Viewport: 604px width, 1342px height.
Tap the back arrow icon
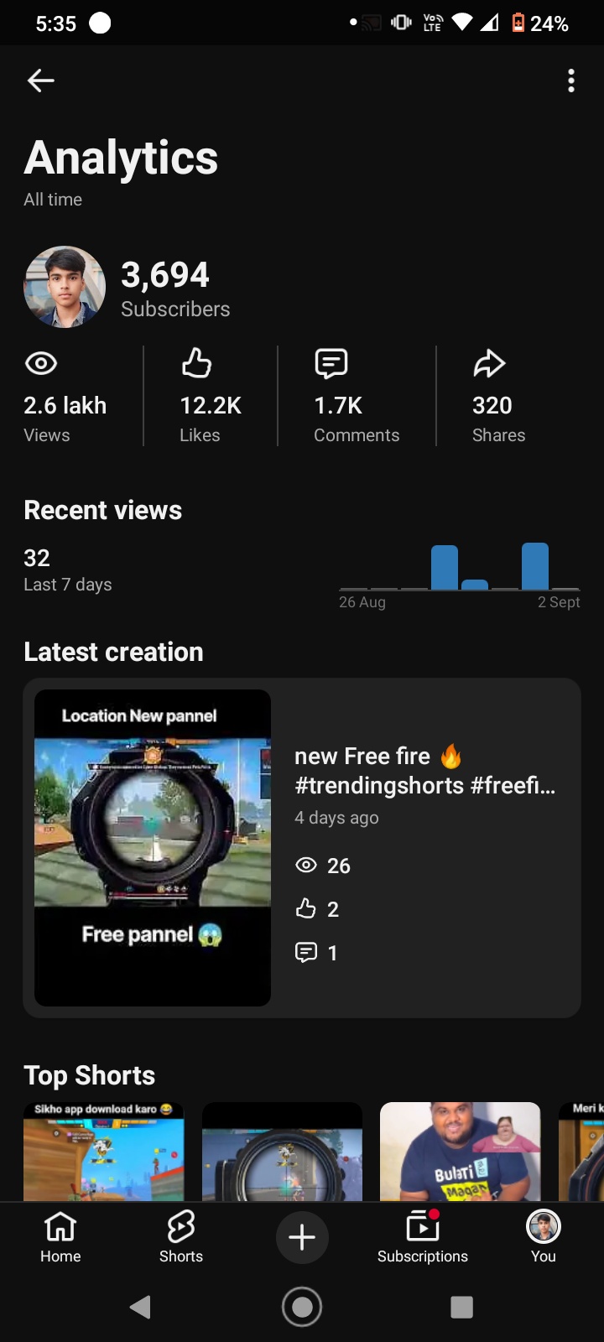pyautogui.click(x=40, y=81)
